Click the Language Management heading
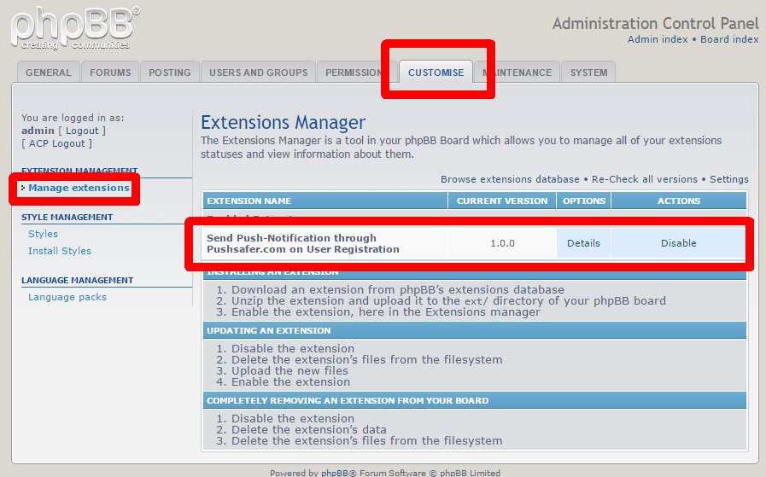This screenshot has width=766, height=477. point(77,280)
